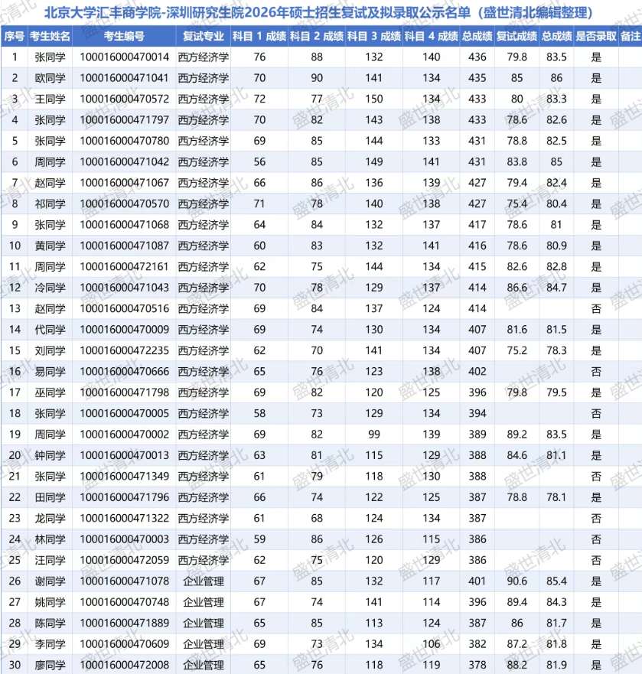This screenshot has height=674, width=642.
Task: Click name cell 廖同学 in row 30
Action: (x=50, y=664)
